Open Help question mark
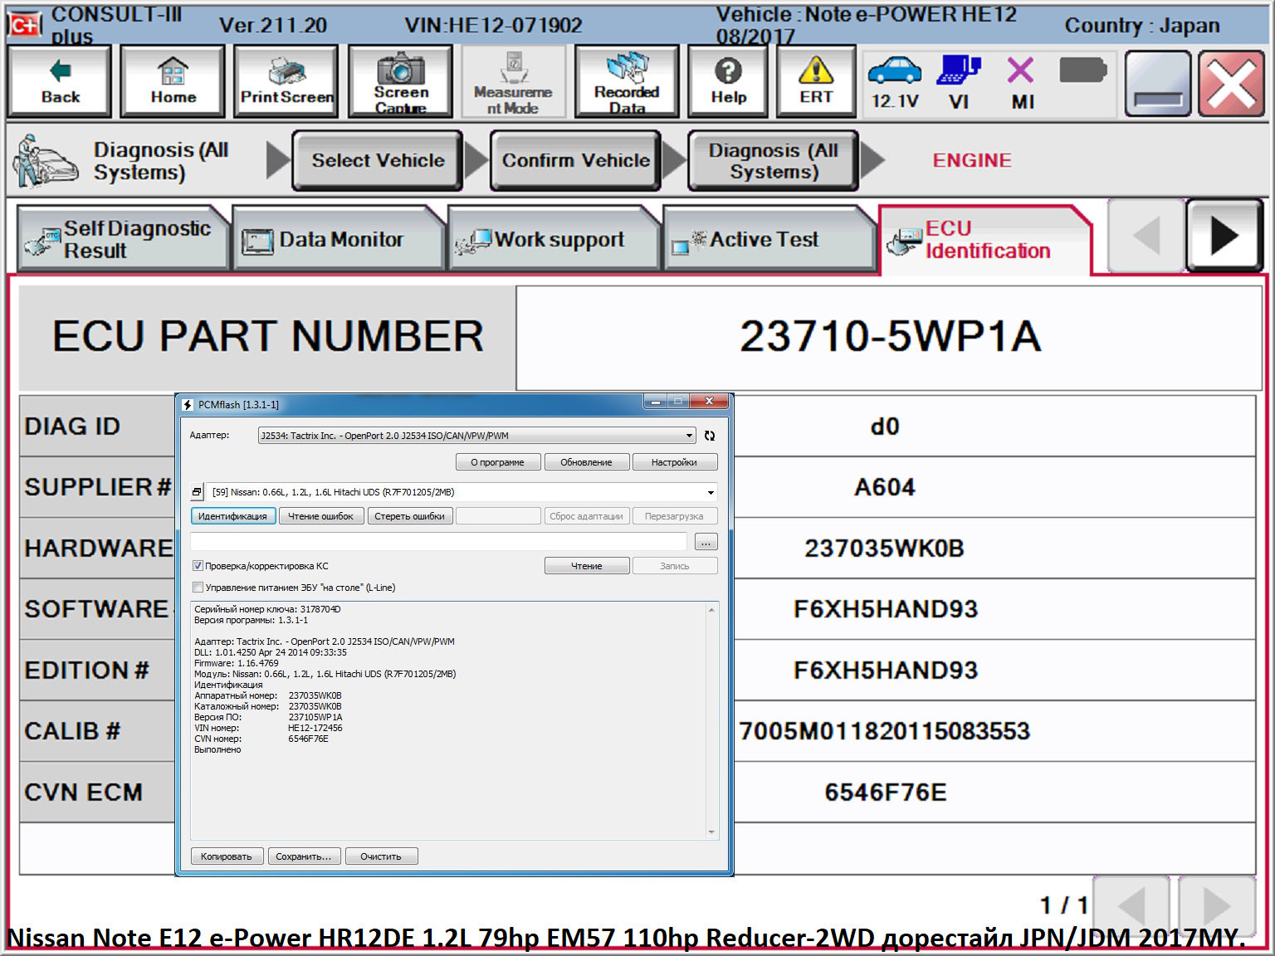 click(729, 80)
